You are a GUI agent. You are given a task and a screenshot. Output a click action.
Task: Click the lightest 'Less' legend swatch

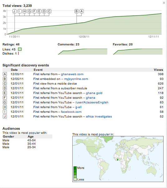pos(75,179)
